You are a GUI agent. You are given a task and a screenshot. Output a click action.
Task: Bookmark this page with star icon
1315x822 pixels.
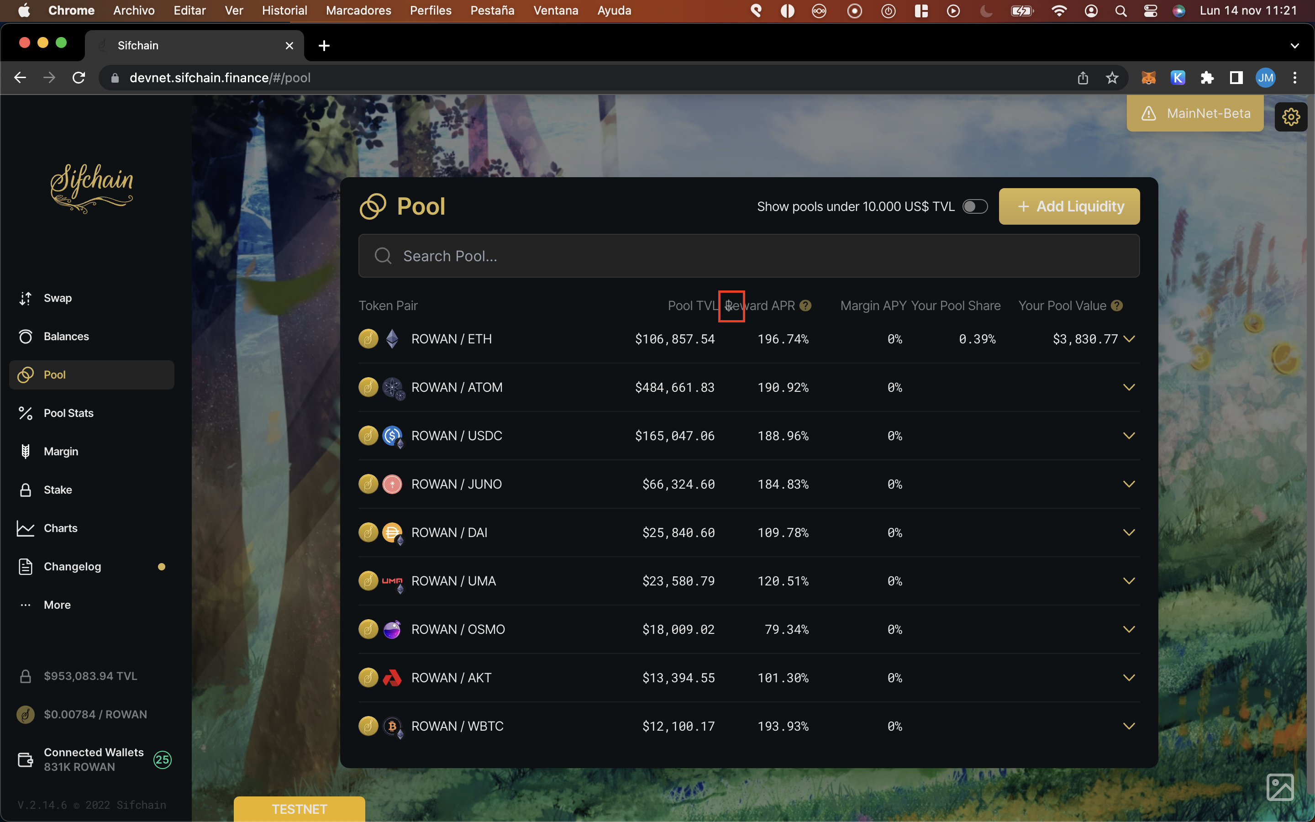click(x=1112, y=78)
